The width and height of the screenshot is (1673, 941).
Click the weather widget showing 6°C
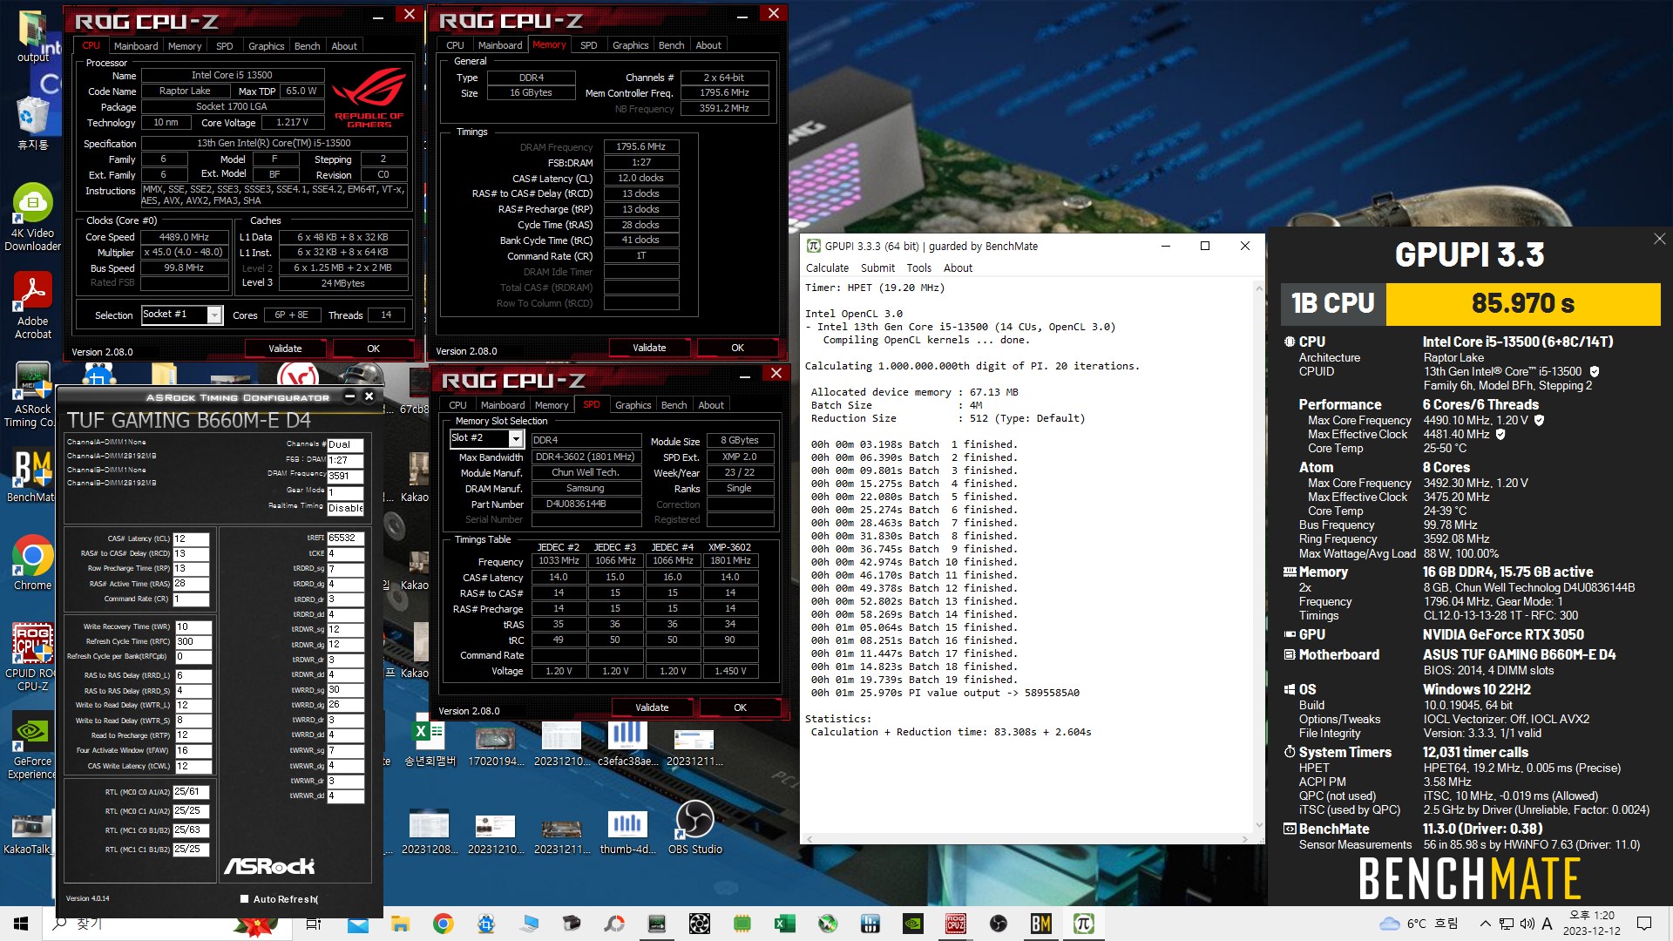click(x=1419, y=924)
